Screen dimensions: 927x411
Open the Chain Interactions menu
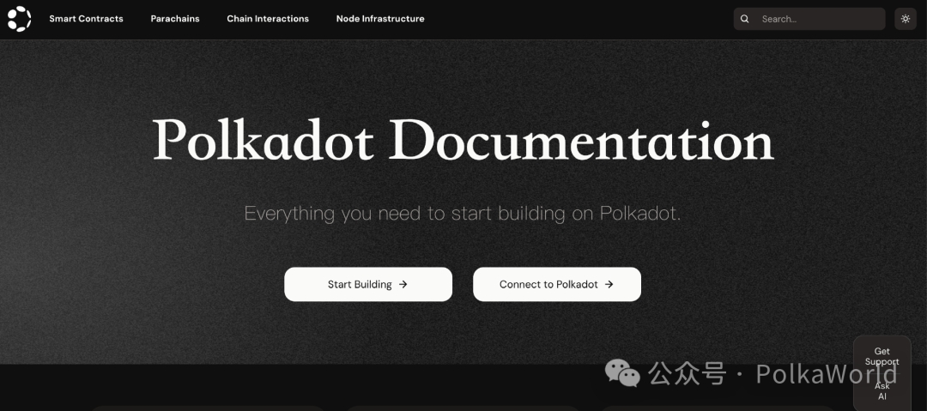(x=268, y=19)
